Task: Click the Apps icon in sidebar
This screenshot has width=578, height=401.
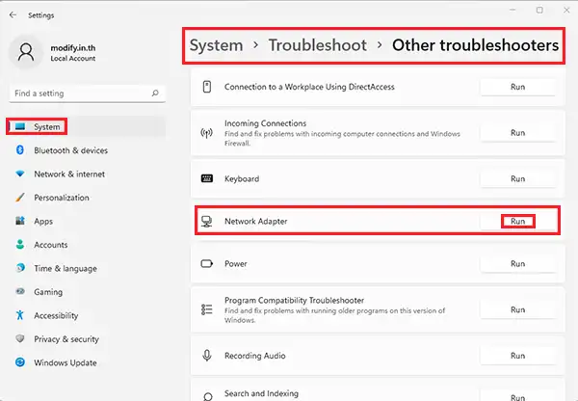Action: click(20, 221)
